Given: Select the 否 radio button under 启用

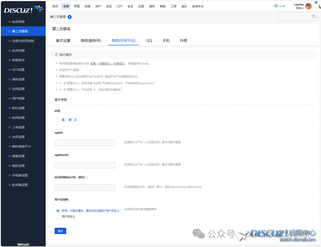Looking at the screenshot, I should pos(70,120).
